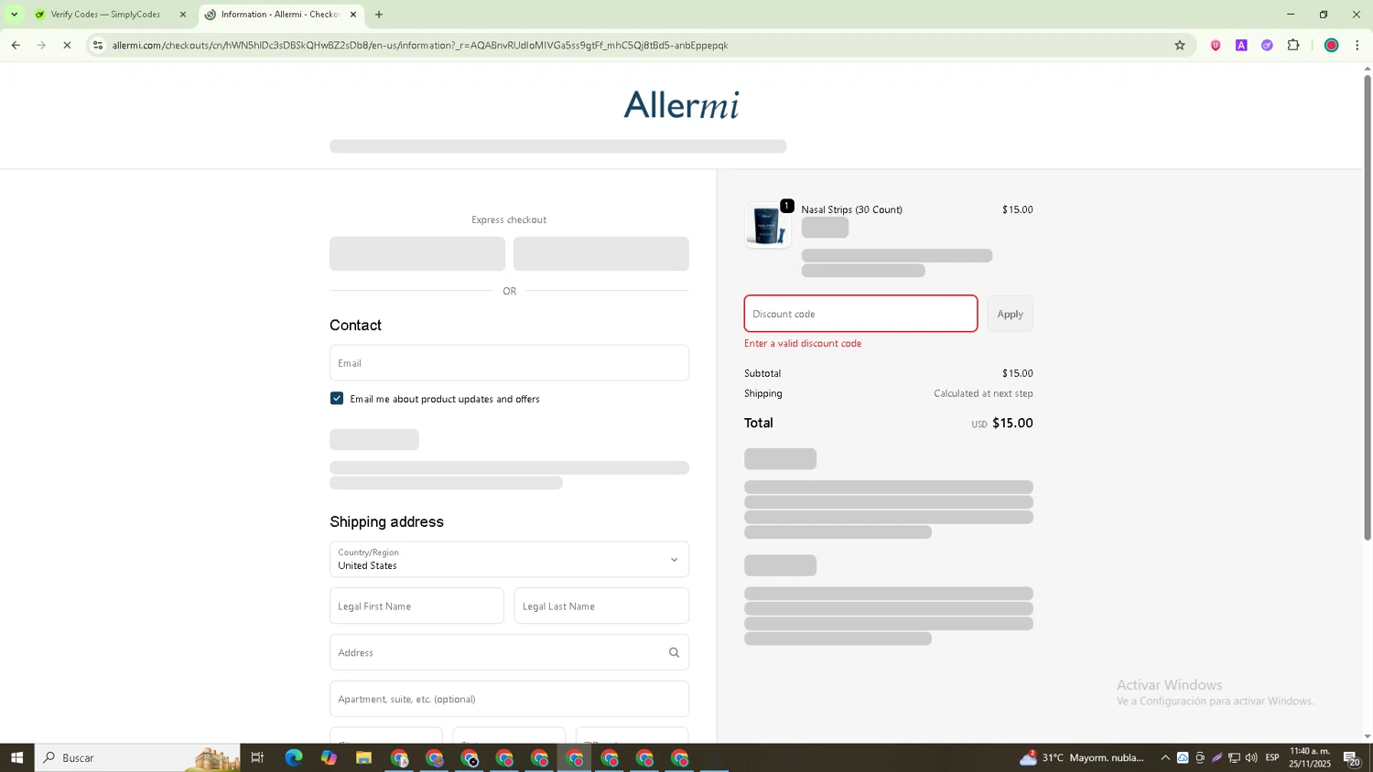Open the notification center icon
The width and height of the screenshot is (1373, 772).
tap(1353, 757)
